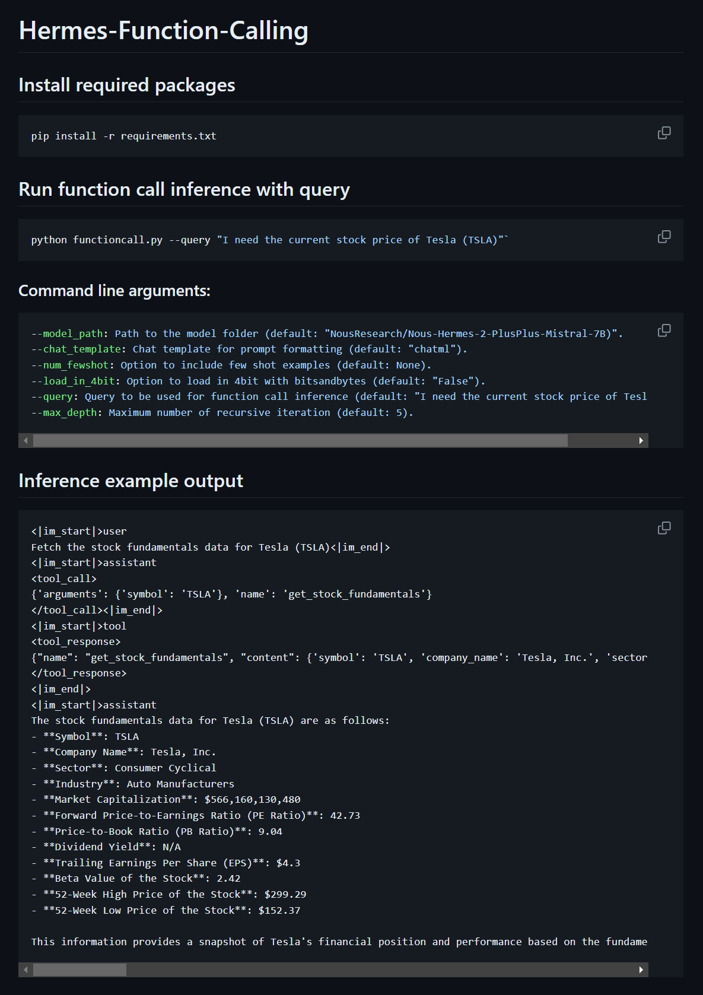Copy the command line arguments code block

(x=664, y=330)
